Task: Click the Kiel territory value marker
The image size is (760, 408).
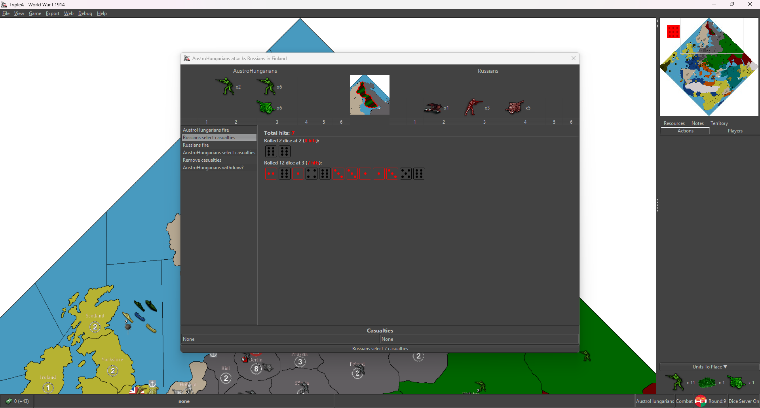Action: [x=226, y=378]
